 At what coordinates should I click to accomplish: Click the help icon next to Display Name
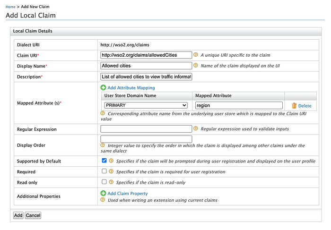196,65
